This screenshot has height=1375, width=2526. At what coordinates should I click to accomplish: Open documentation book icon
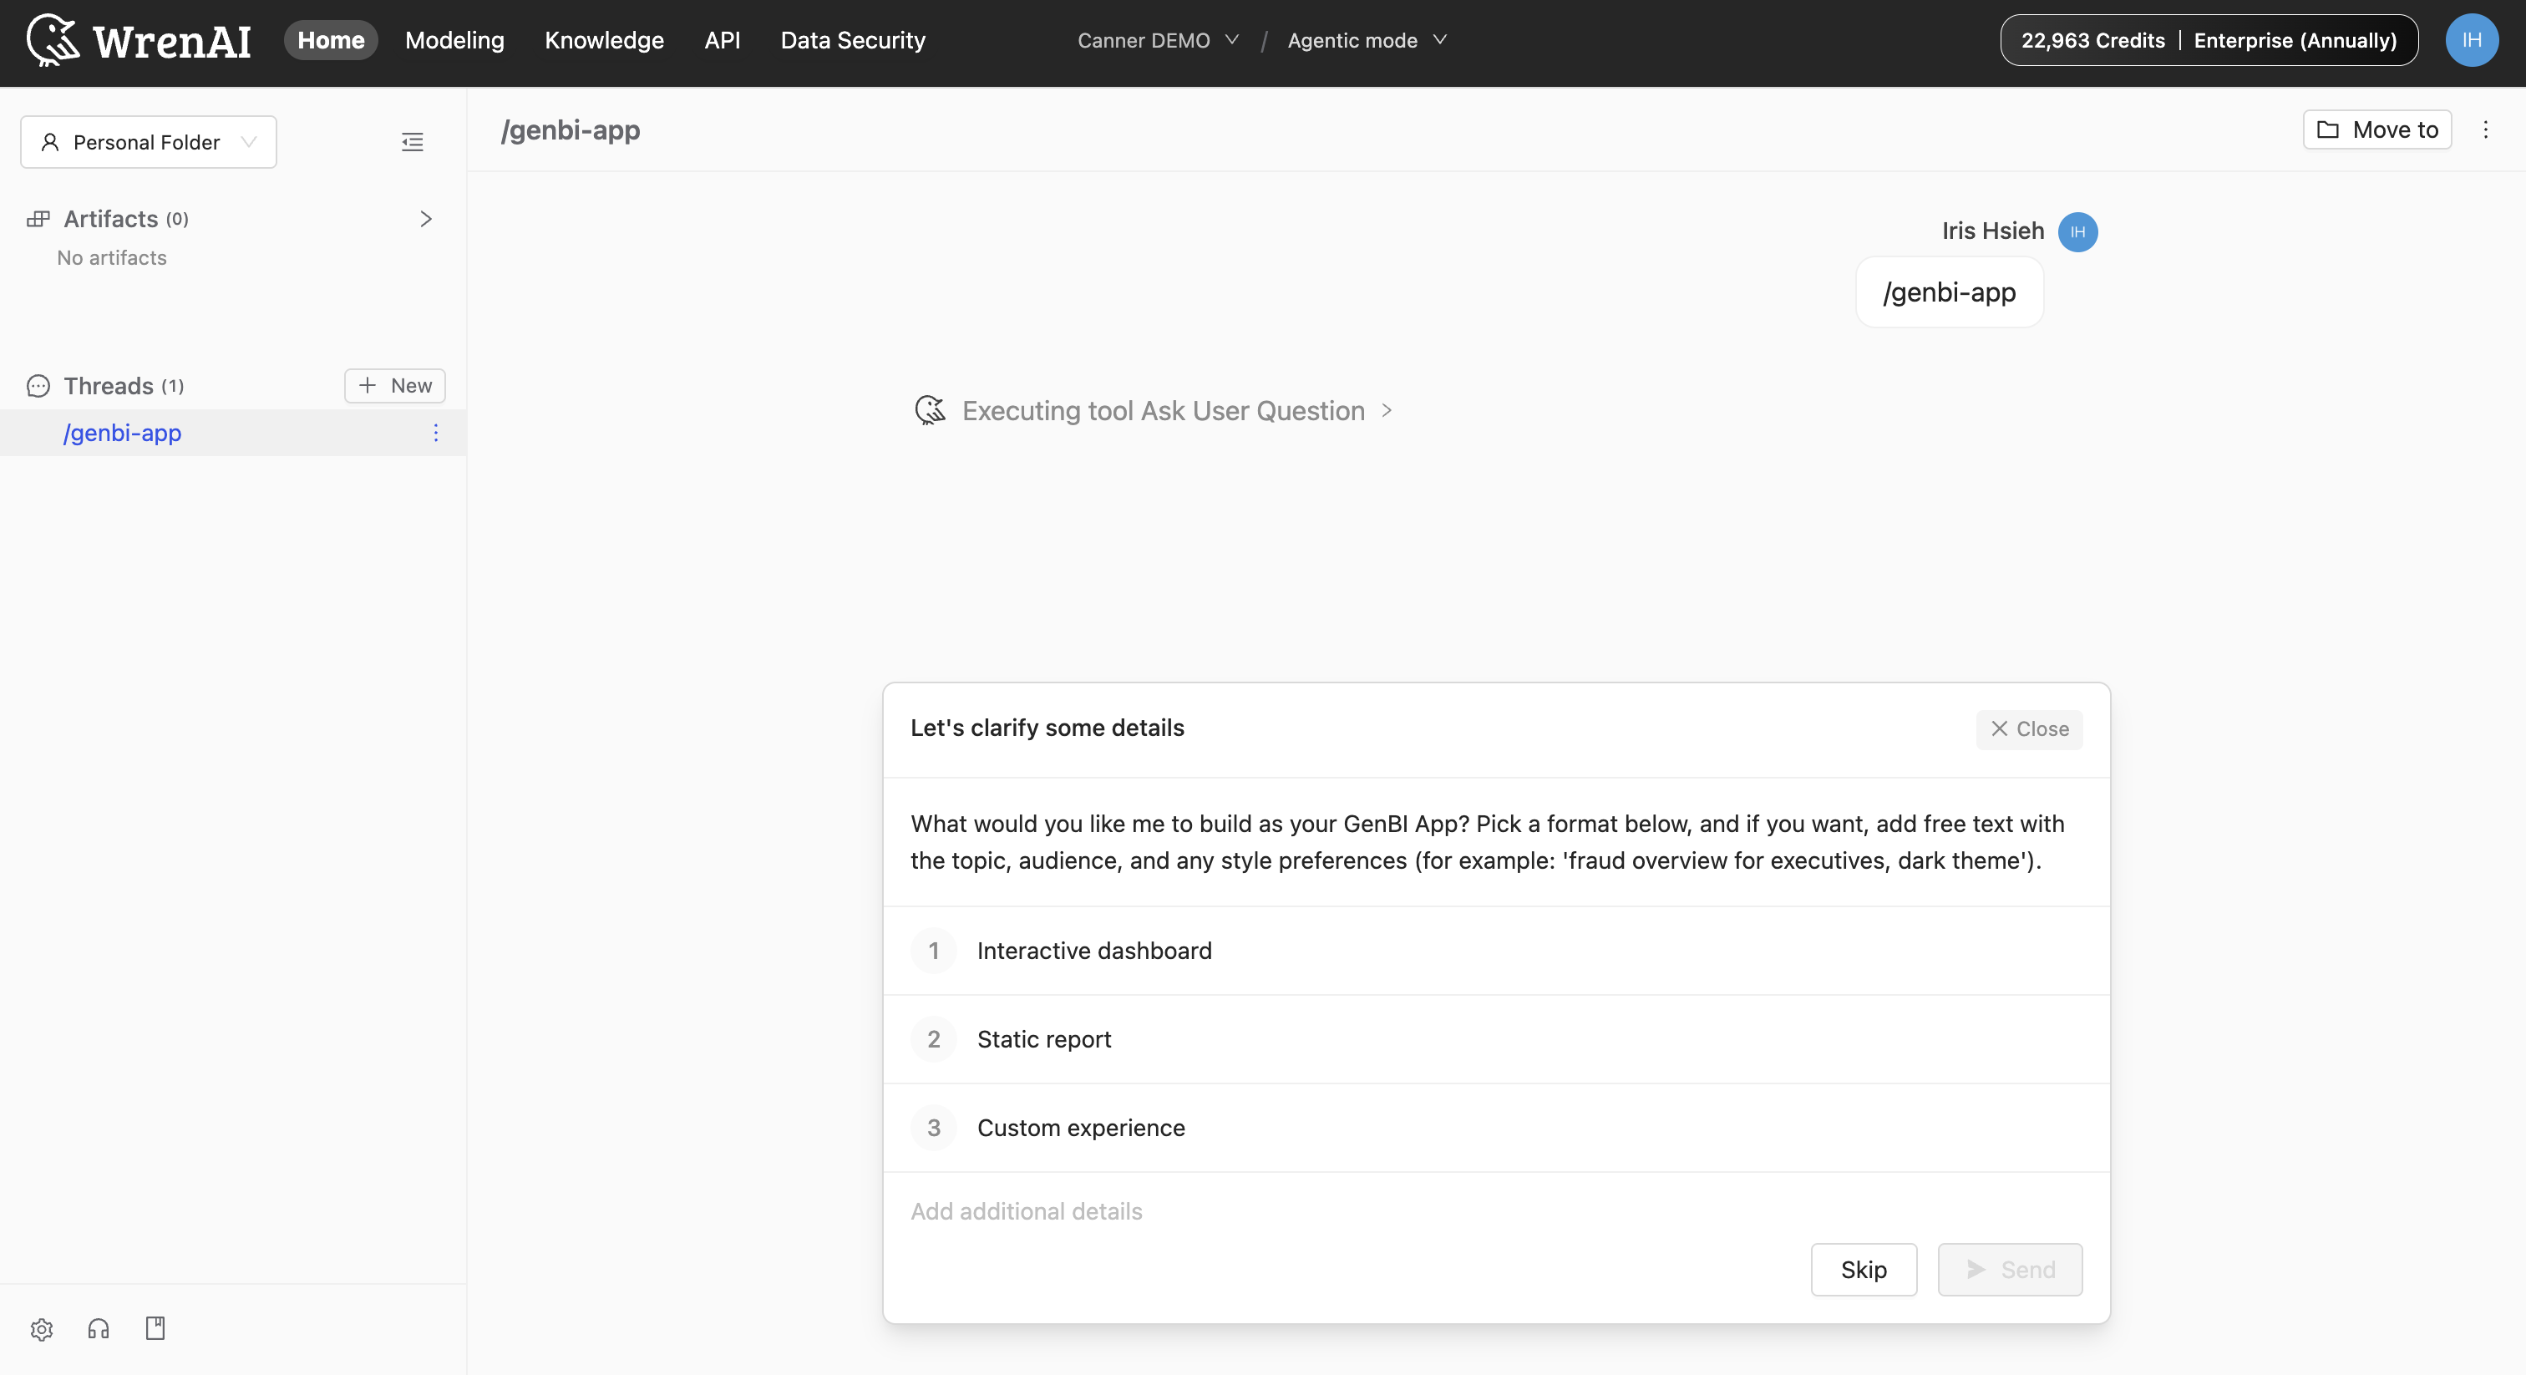click(x=155, y=1329)
